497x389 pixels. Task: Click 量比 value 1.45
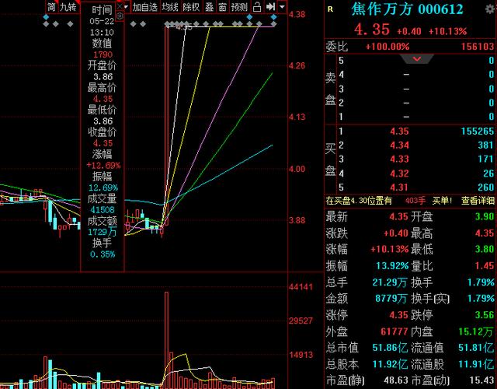(485, 265)
